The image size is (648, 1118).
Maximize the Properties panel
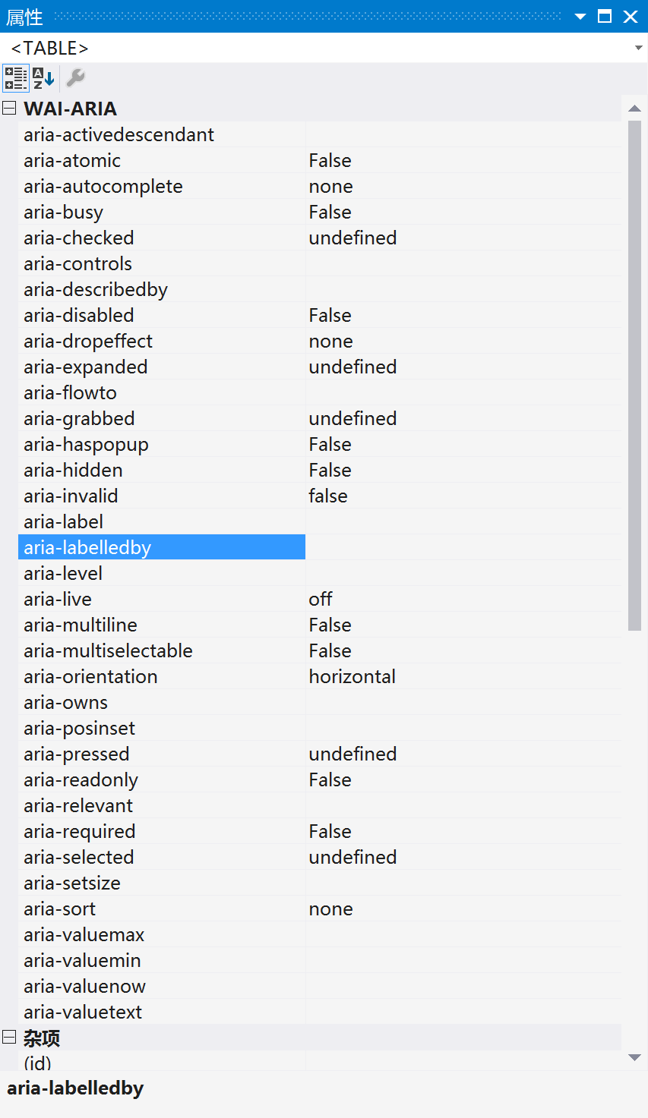(x=605, y=17)
